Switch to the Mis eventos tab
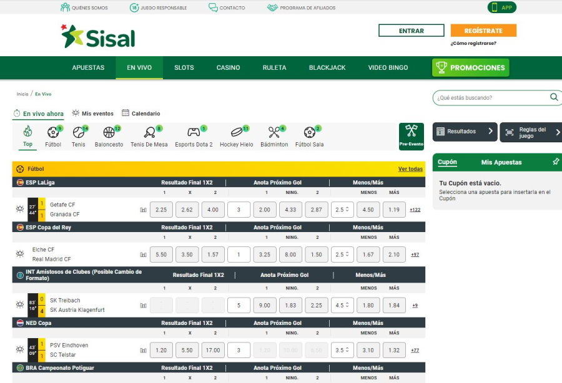This screenshot has height=383, width=562. point(93,113)
